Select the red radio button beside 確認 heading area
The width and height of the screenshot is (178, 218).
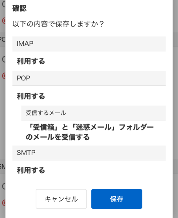click(x=4, y=21)
